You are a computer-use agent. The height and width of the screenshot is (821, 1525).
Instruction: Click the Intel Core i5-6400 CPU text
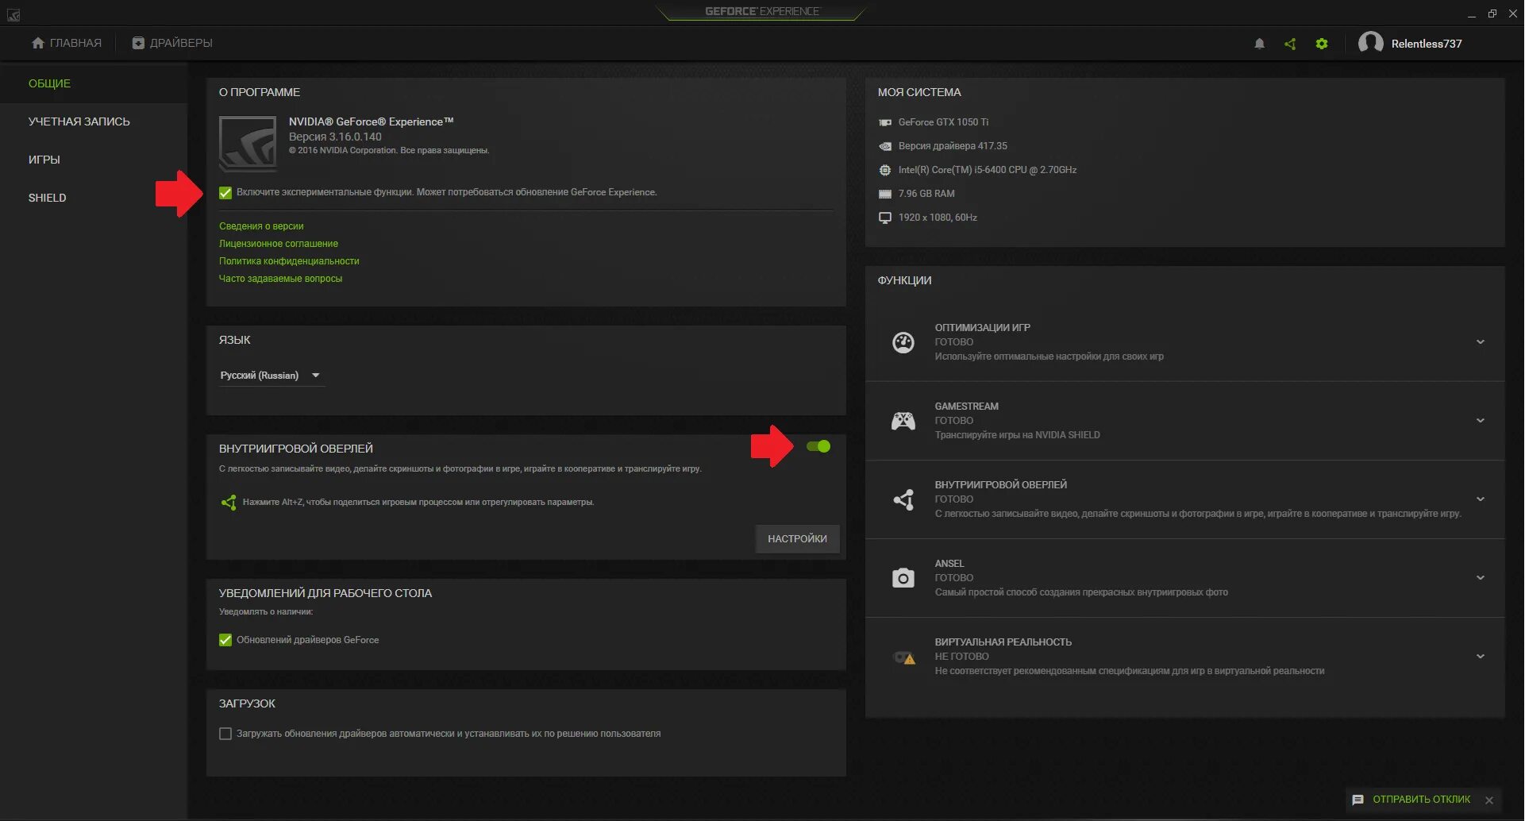click(x=988, y=170)
